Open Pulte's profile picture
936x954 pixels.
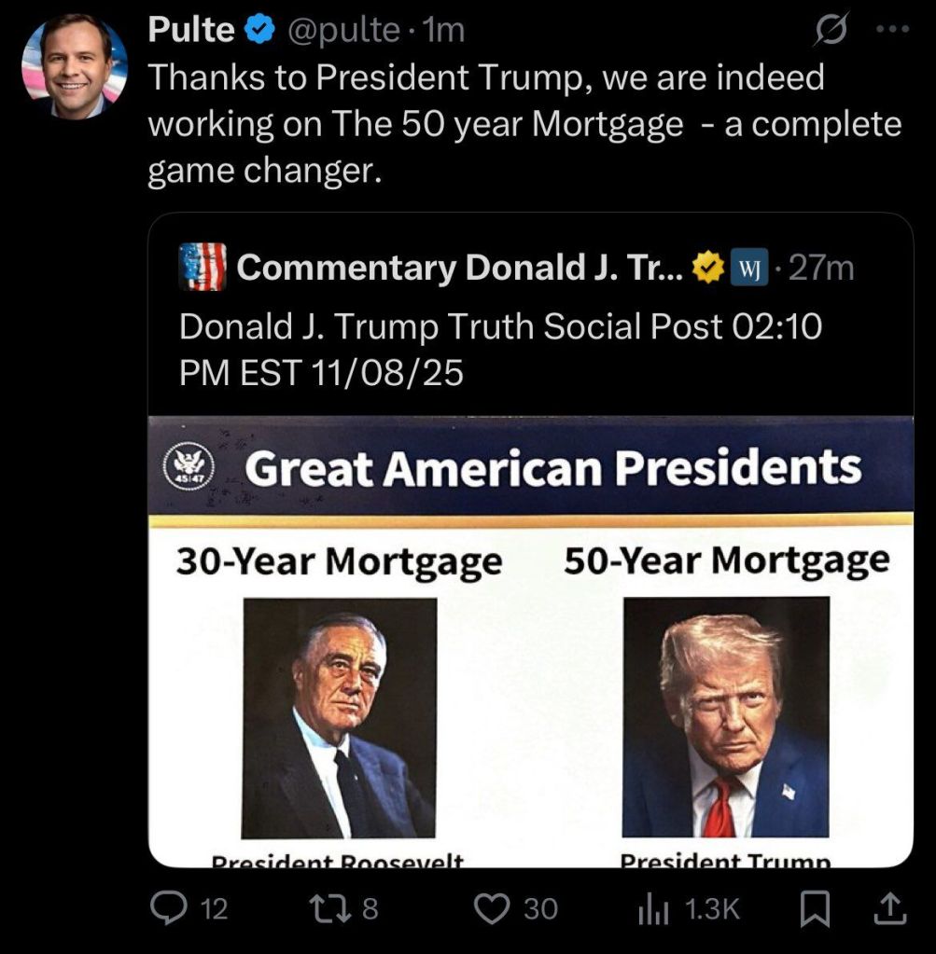[x=75, y=66]
